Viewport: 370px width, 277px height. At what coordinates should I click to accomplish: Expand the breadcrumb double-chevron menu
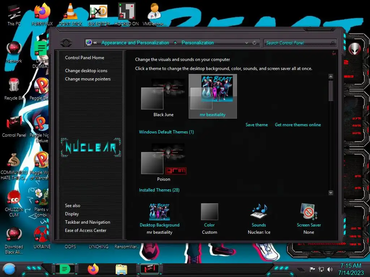coord(95,43)
